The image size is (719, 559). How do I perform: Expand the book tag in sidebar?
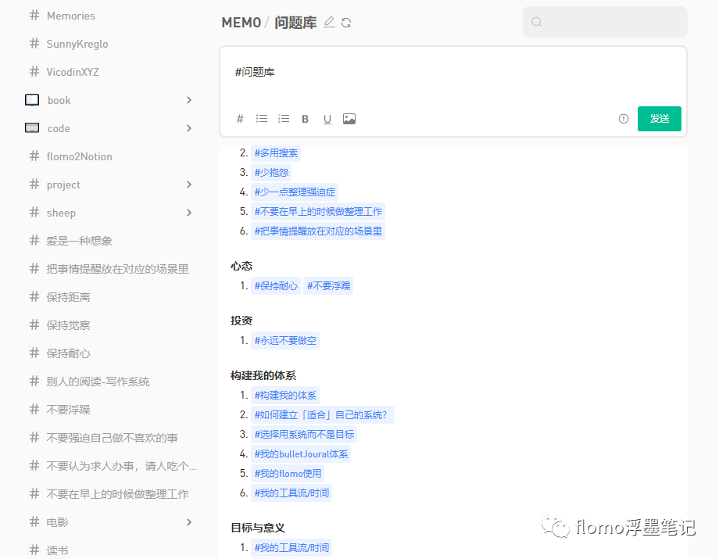point(189,100)
